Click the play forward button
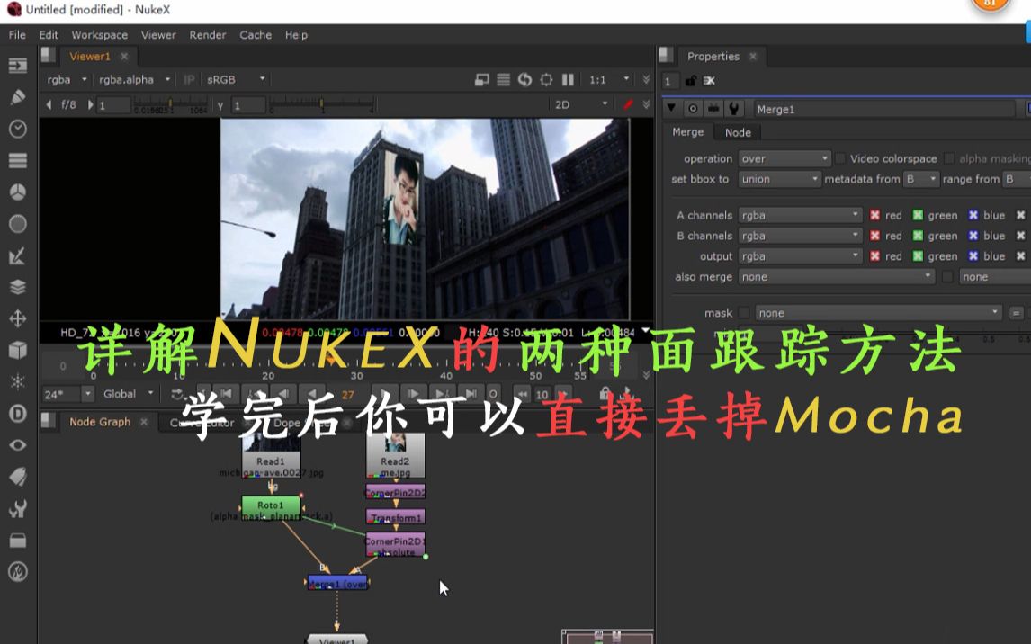Image resolution: width=1031 pixels, height=644 pixels. tap(413, 393)
